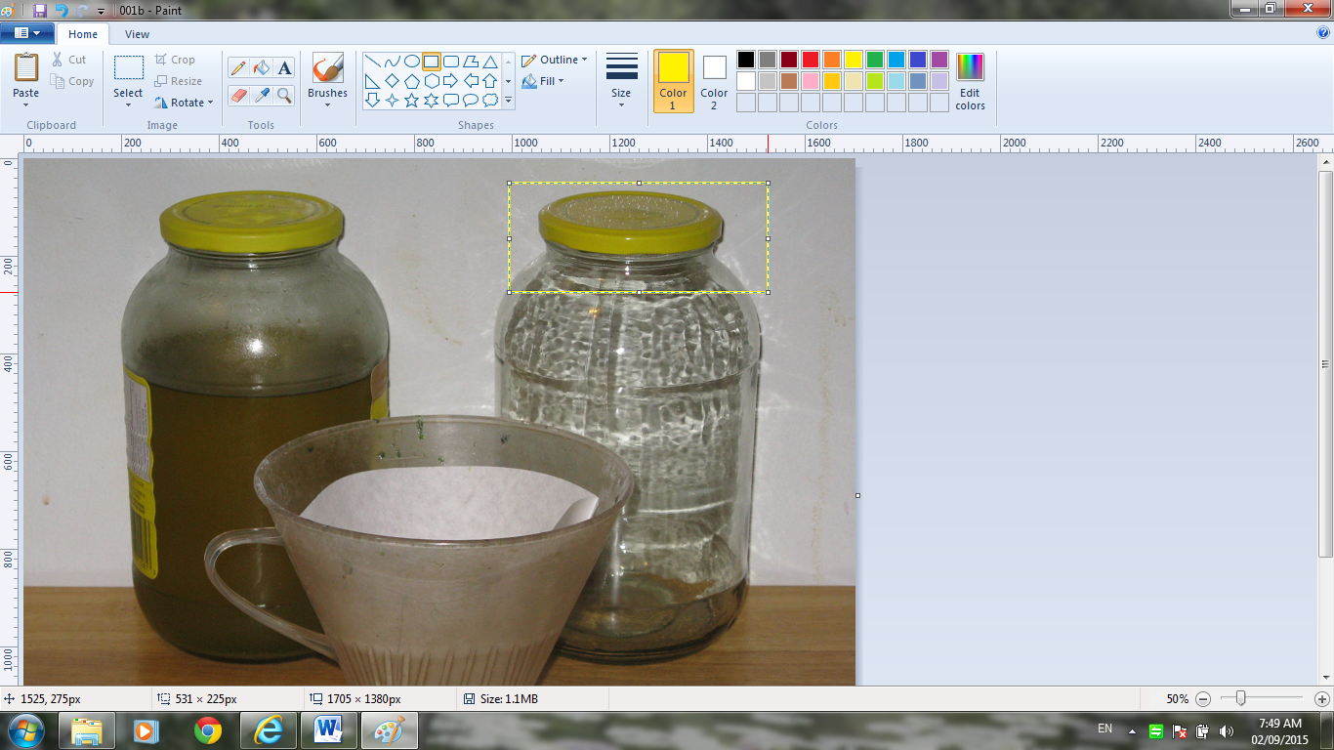This screenshot has height=750, width=1334.
Task: Switch to the View tab
Action: pyautogui.click(x=138, y=34)
